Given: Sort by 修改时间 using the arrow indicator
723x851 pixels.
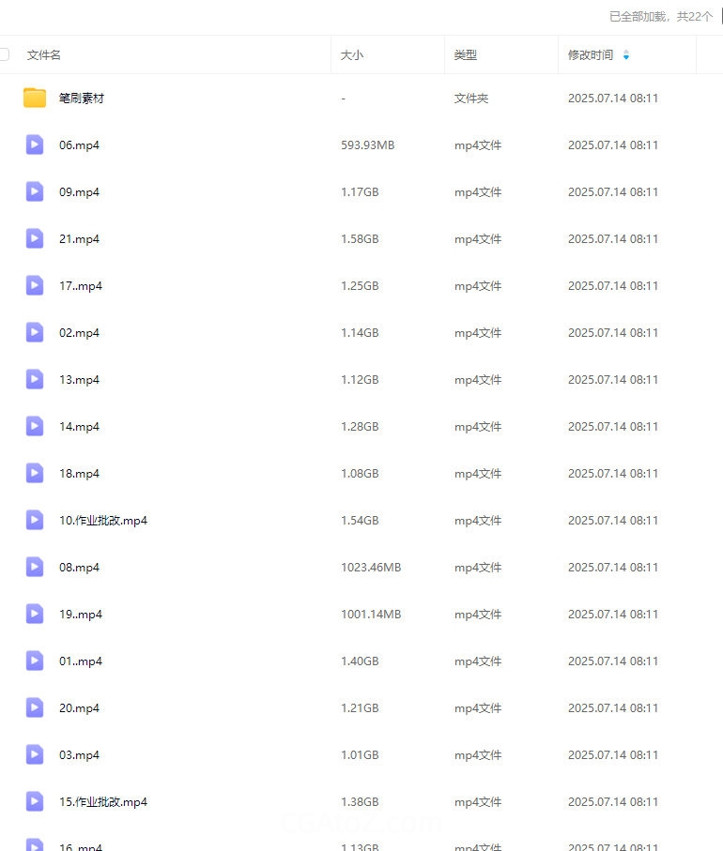Looking at the screenshot, I should tap(626, 55).
